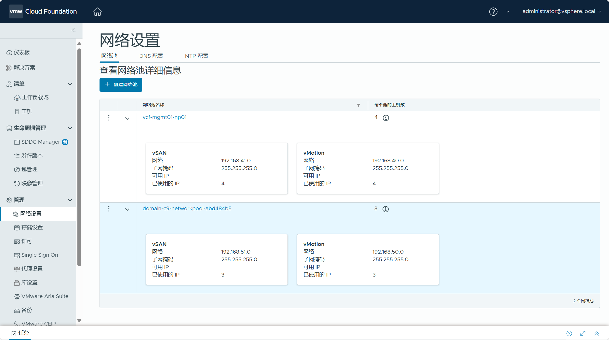Viewport: 609px width, 340px height.
Task: Open actions menu for vcf-mgmt01-np01
Action: click(109, 118)
